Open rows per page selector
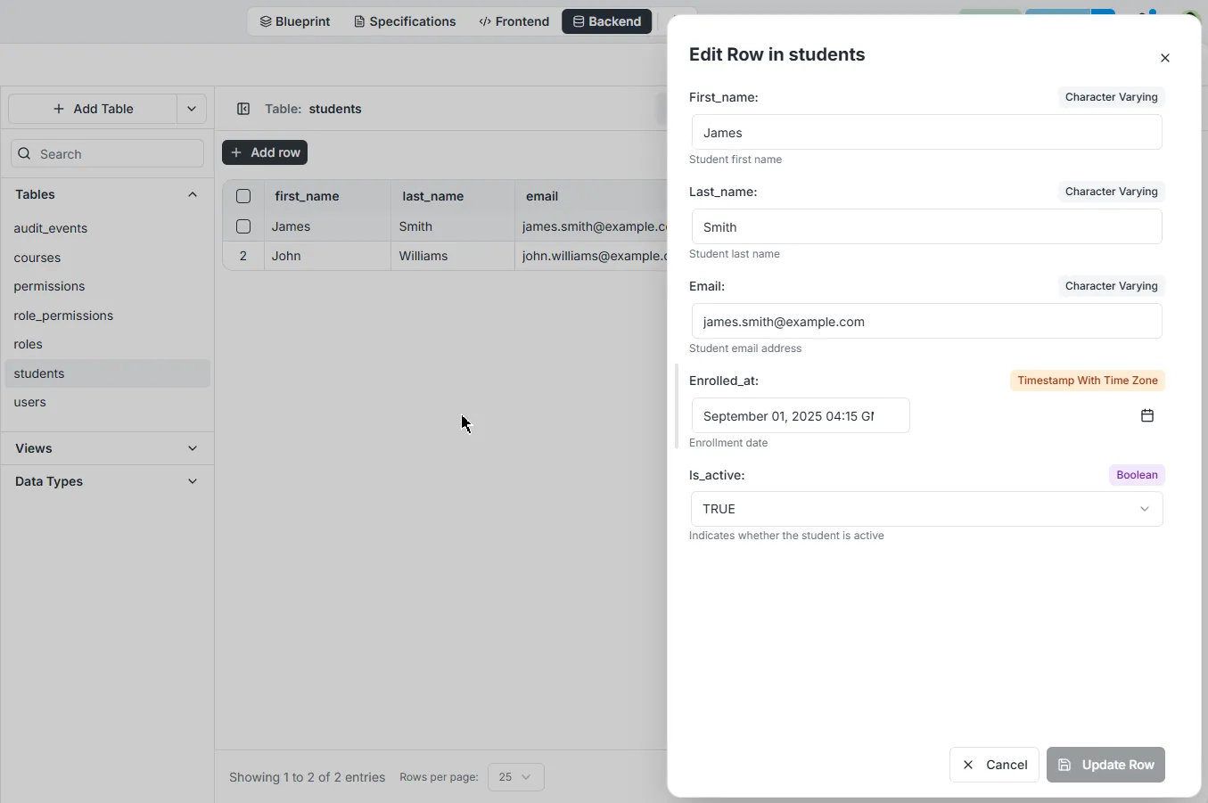This screenshot has width=1208, height=803. coord(515,777)
